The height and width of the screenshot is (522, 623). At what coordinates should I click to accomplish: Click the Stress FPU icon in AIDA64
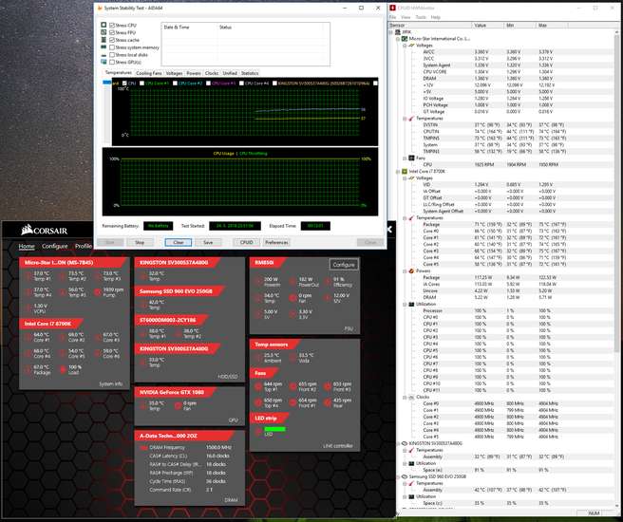point(104,32)
